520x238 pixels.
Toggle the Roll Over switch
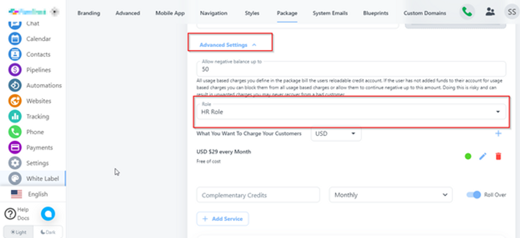[x=474, y=195]
